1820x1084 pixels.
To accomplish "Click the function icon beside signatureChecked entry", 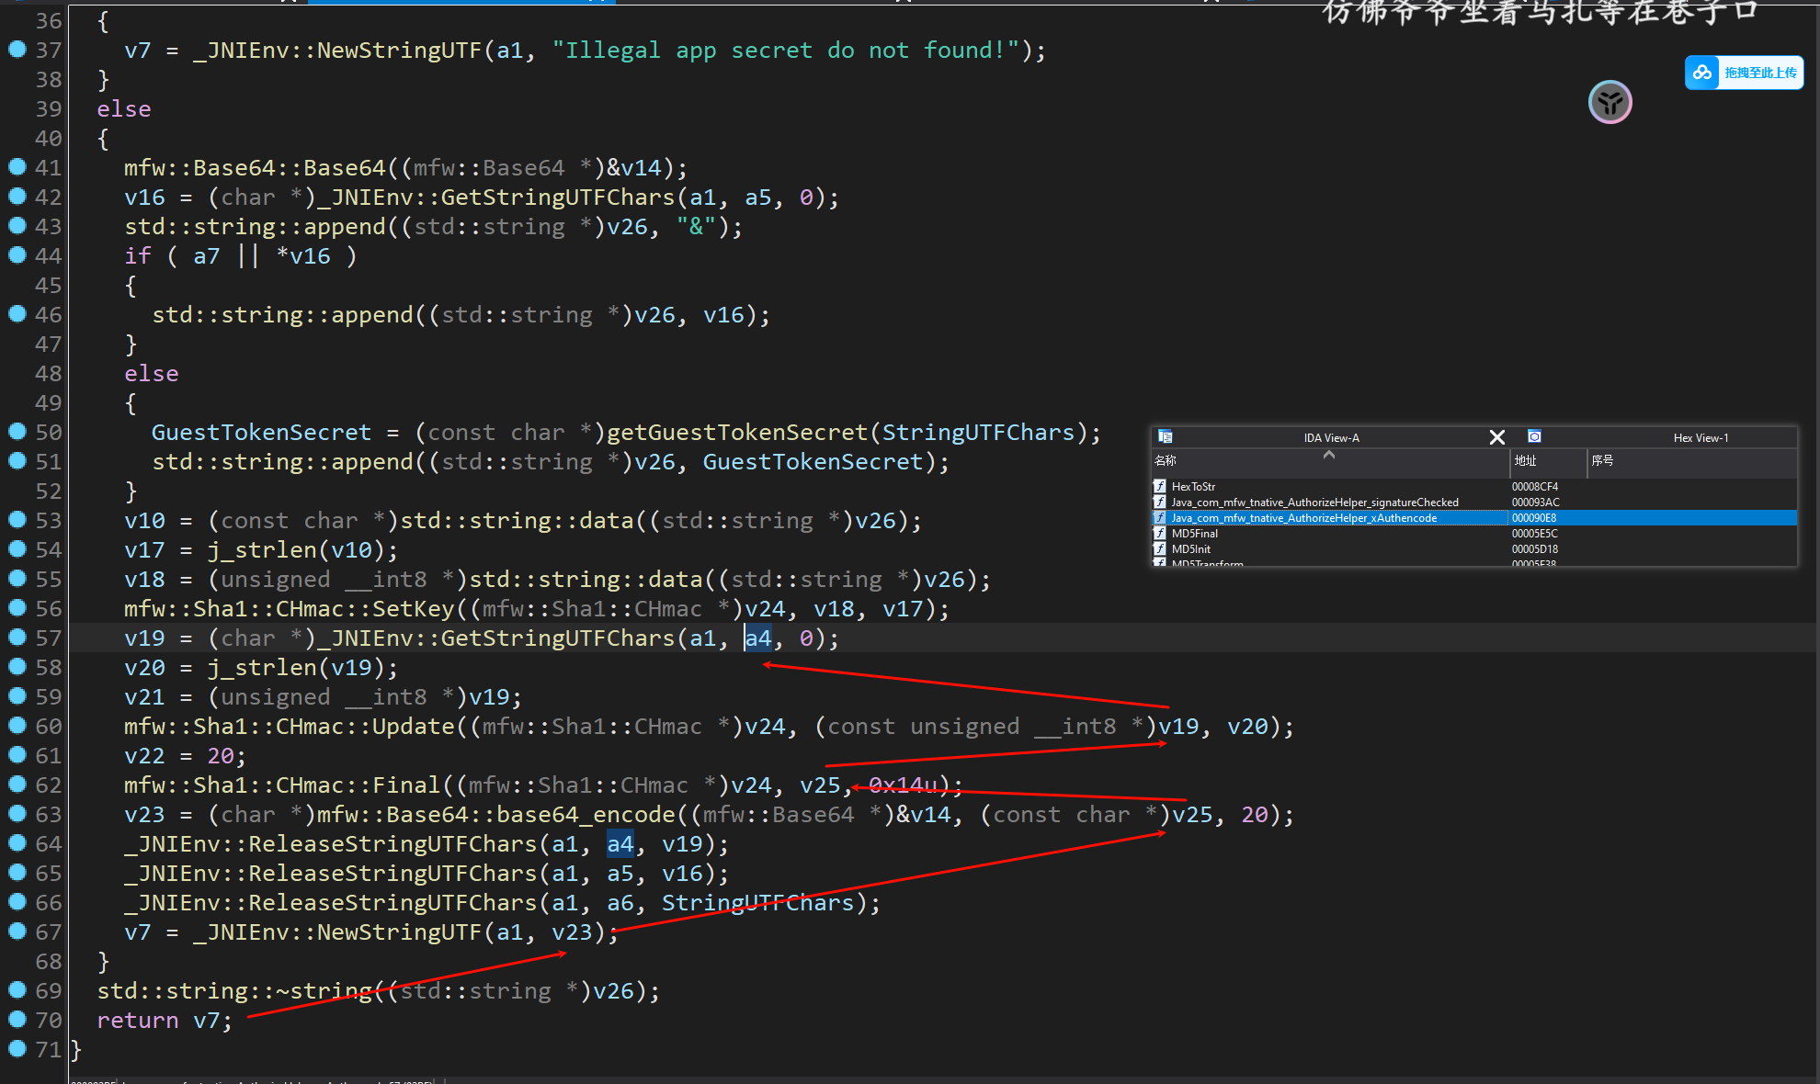I will pos(1160,502).
